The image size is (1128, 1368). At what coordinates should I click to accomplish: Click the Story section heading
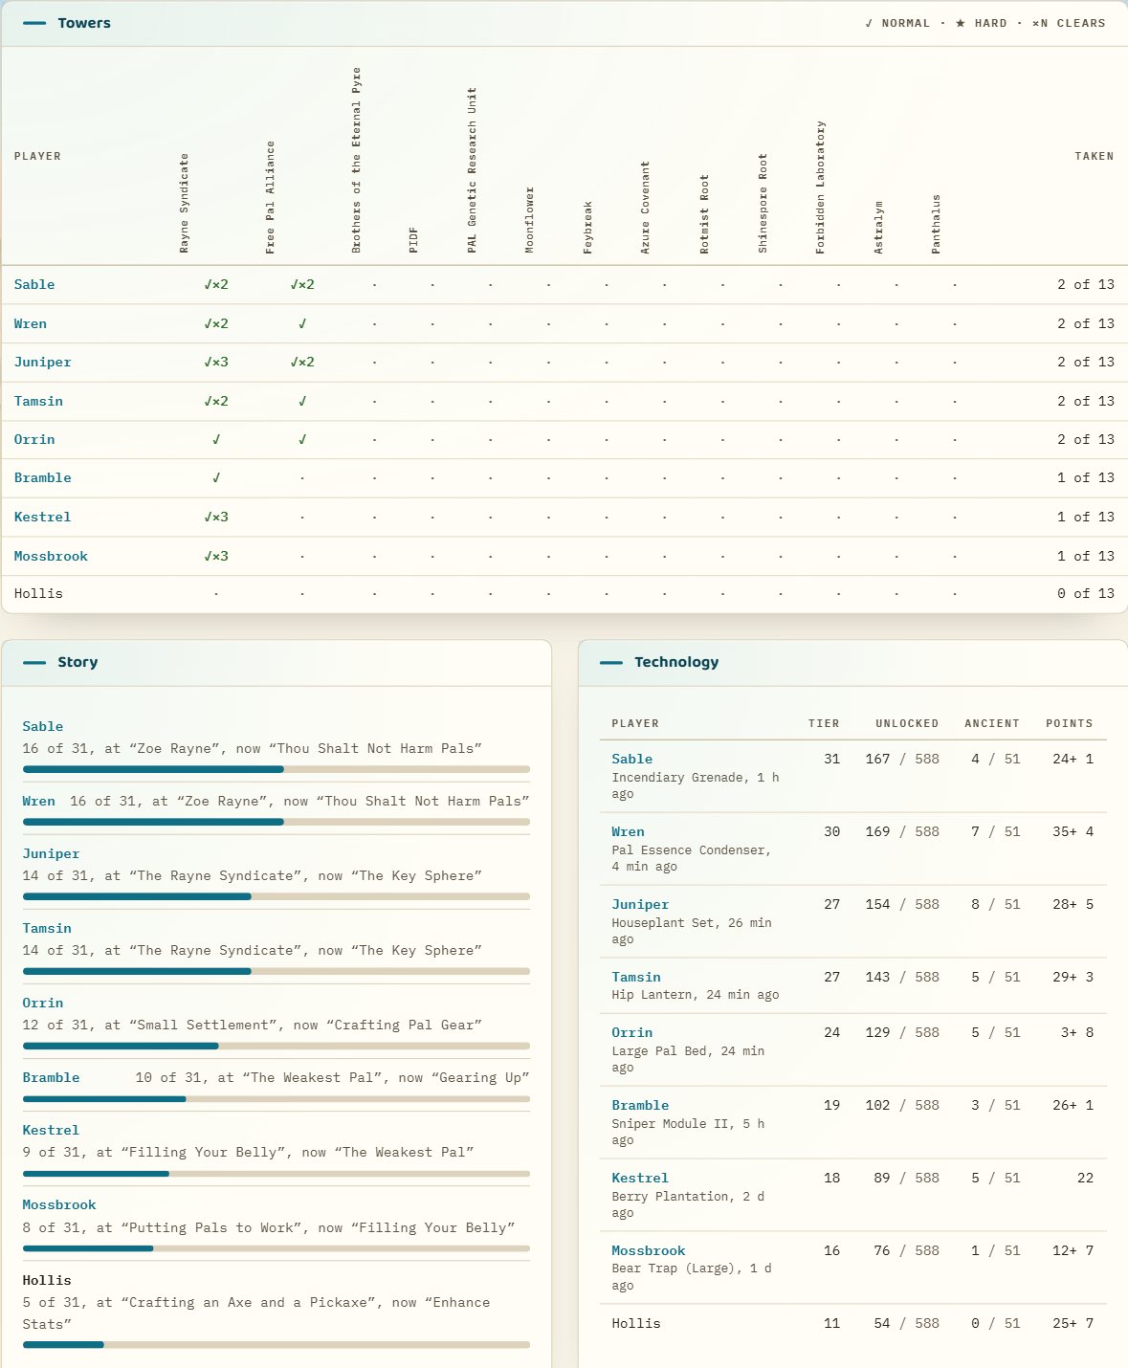pos(77,662)
